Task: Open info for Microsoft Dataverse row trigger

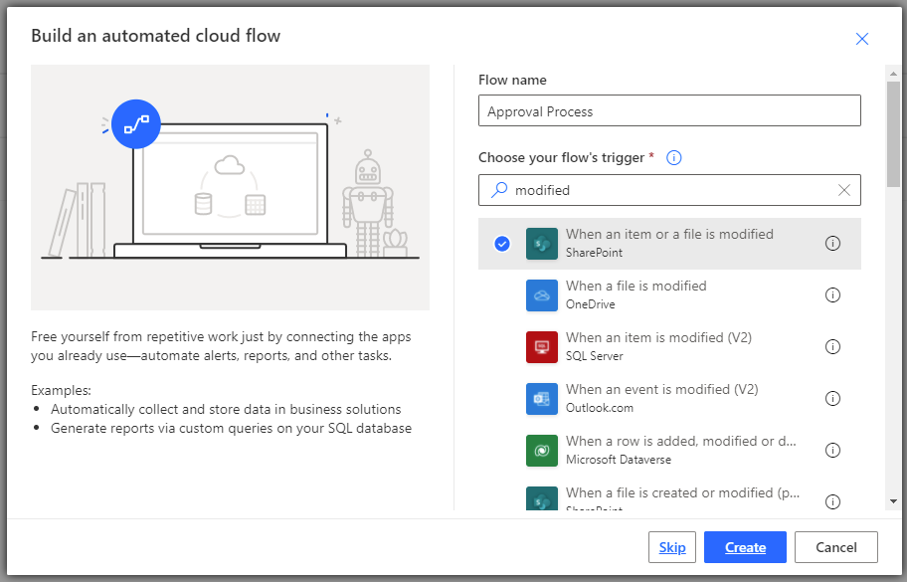Action: 832,450
